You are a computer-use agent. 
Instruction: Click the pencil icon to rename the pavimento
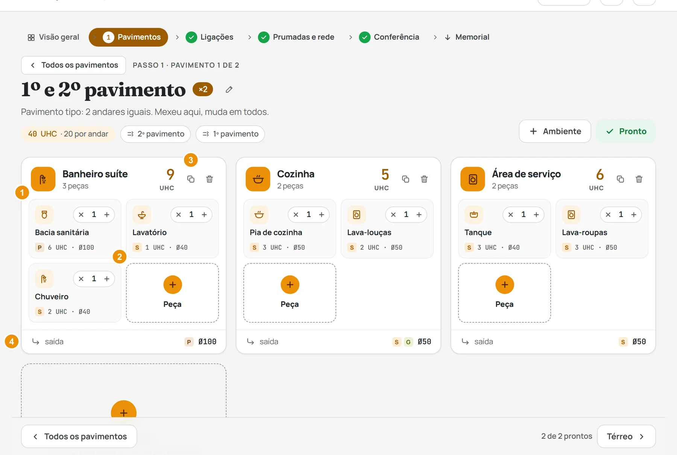[229, 89]
